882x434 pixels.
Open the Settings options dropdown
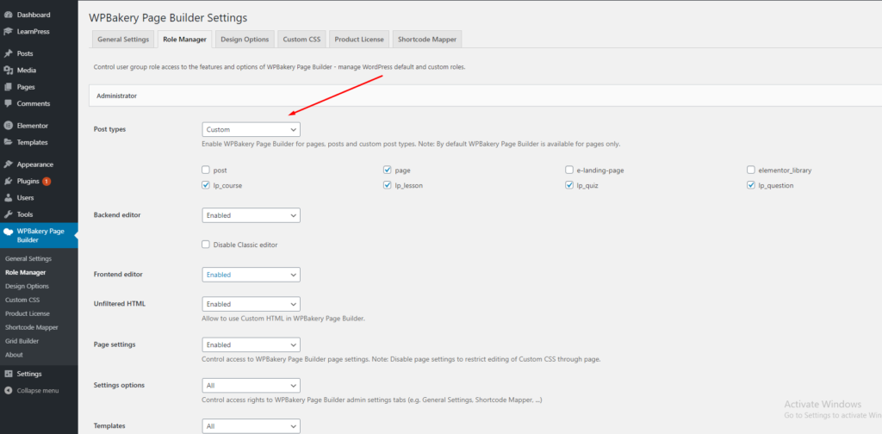click(251, 385)
